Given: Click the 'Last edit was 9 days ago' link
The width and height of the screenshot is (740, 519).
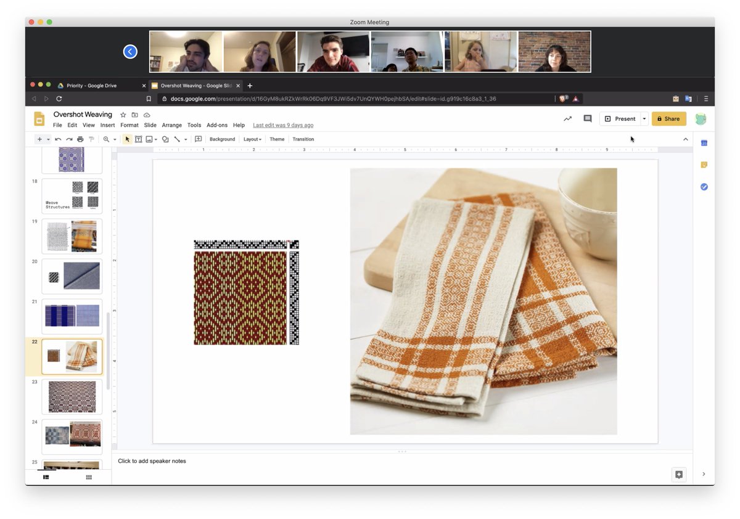Looking at the screenshot, I should (x=283, y=125).
